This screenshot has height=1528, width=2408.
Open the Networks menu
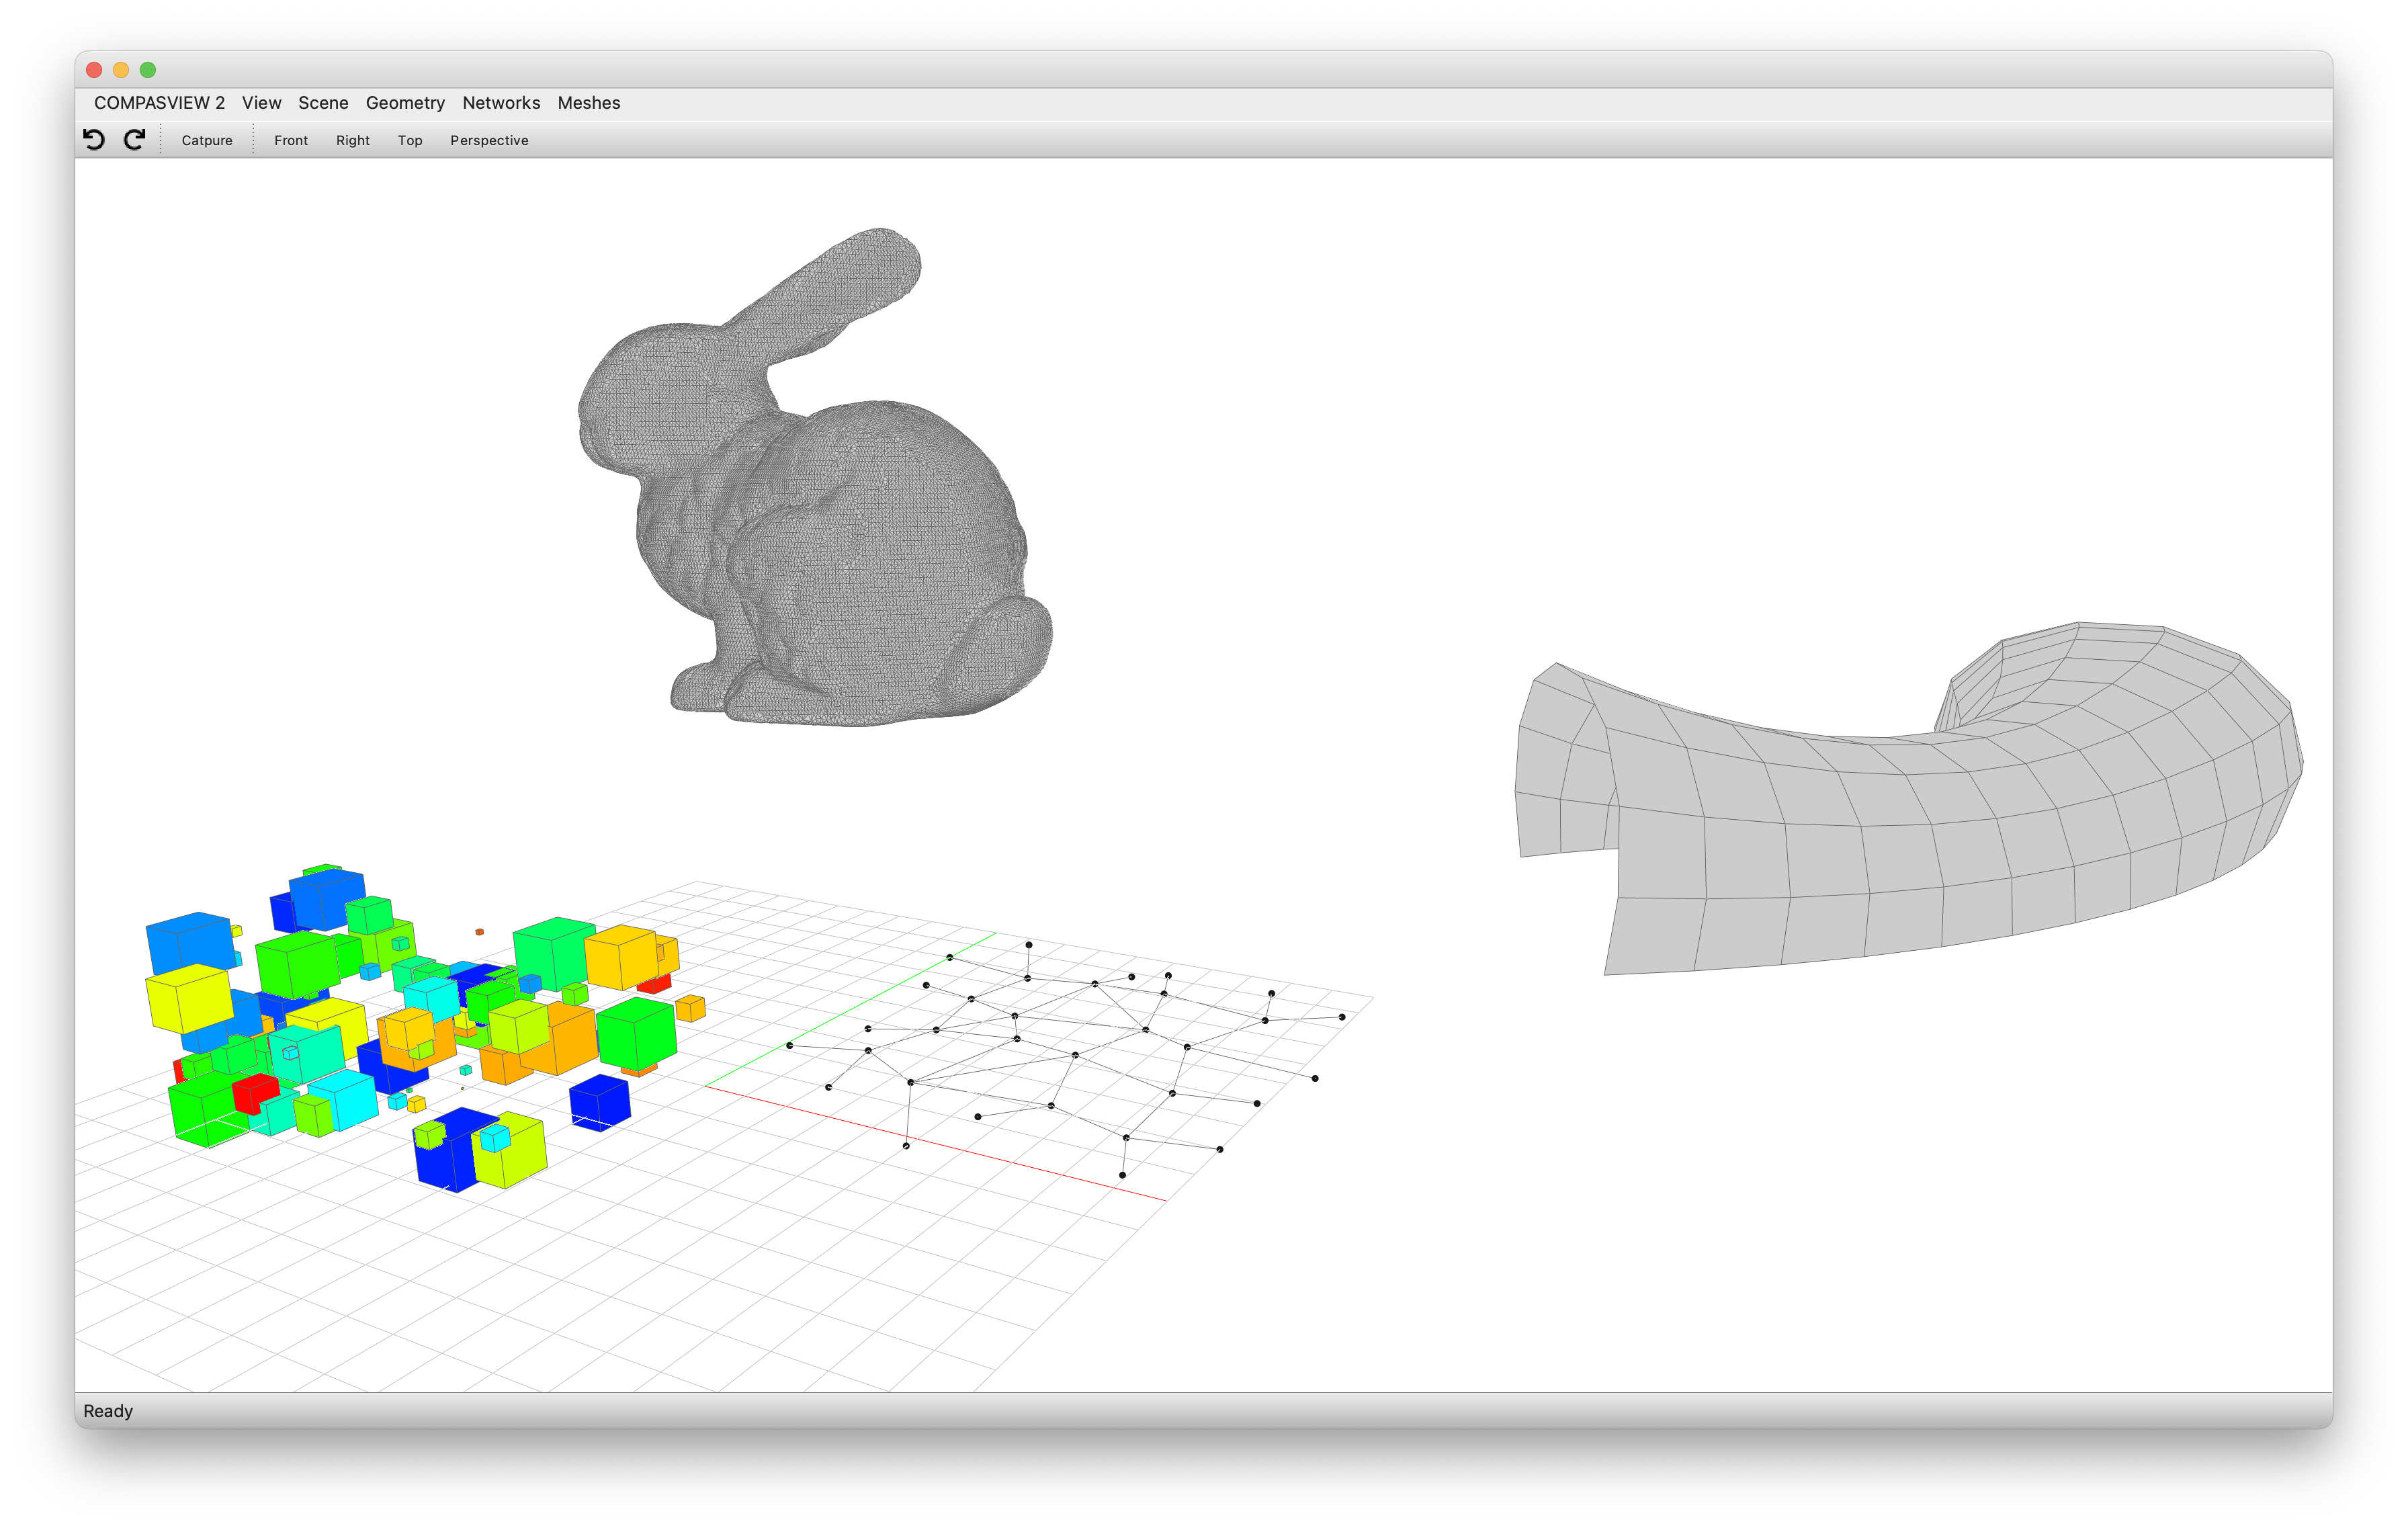[x=501, y=103]
